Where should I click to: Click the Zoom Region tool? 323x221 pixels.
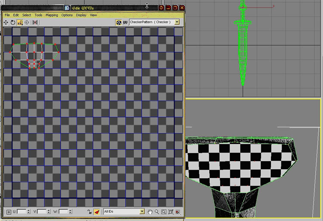(x=164, y=212)
